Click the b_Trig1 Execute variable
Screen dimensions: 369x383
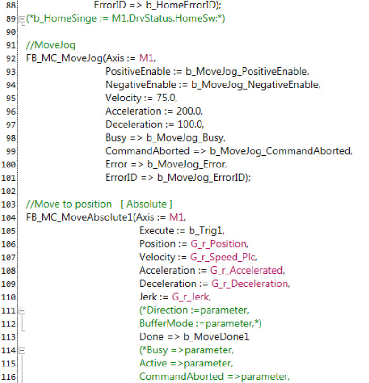(206, 231)
